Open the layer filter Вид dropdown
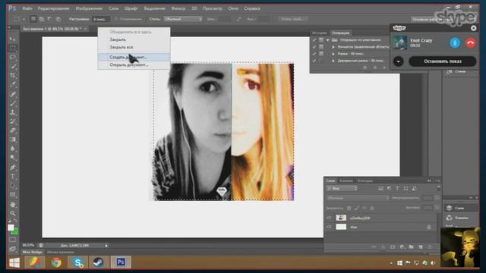Image resolution: width=486 pixels, height=273 pixels. pos(342,188)
